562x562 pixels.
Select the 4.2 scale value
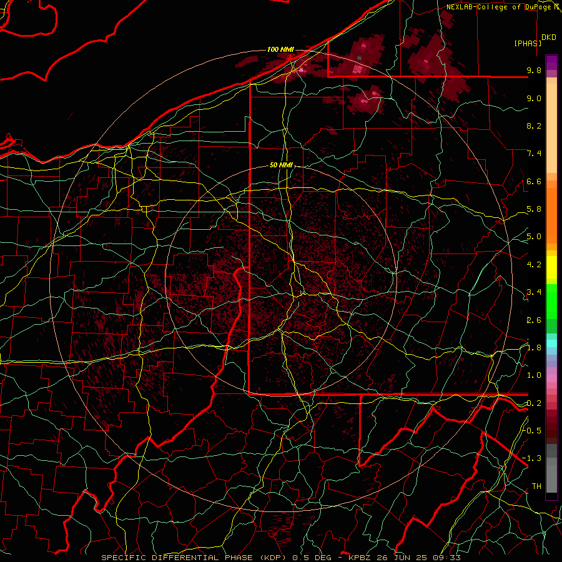click(x=534, y=265)
